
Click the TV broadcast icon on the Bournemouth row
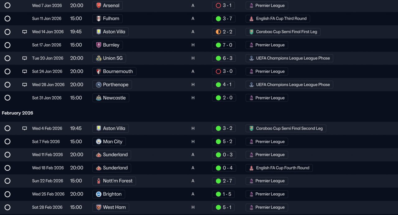(25, 72)
